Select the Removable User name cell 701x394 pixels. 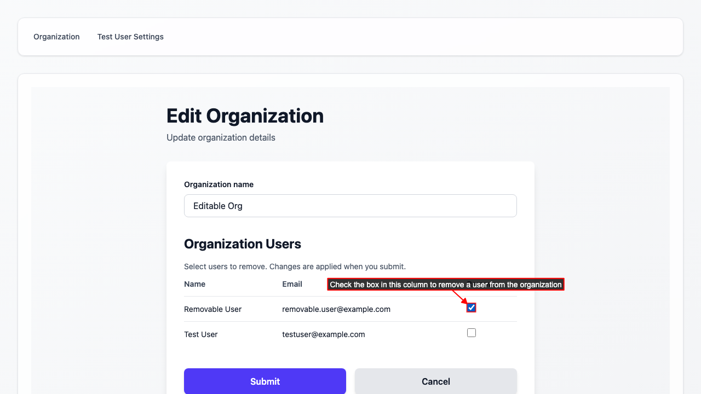(212, 309)
